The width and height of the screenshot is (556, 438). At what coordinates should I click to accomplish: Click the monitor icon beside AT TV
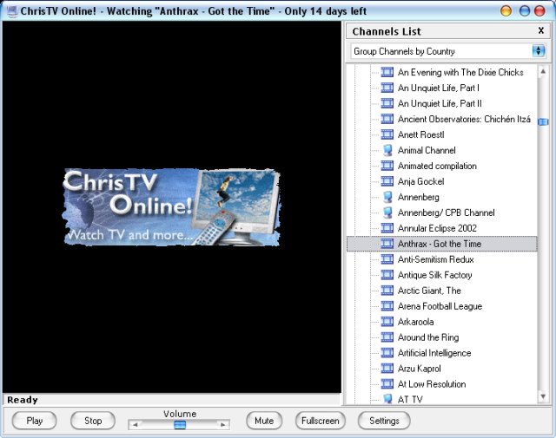coord(387,400)
